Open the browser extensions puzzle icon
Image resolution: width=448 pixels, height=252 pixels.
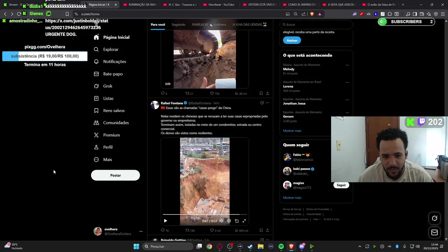coord(390,14)
